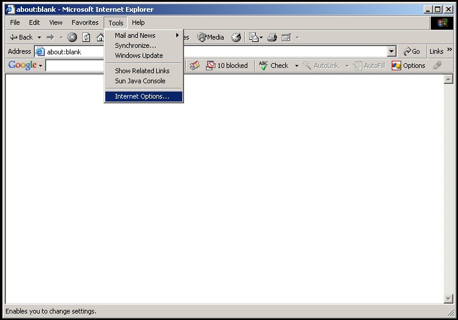Screen dimensions: 458x320
Task: Click the Edit page toolbar icon
Action: point(286,37)
